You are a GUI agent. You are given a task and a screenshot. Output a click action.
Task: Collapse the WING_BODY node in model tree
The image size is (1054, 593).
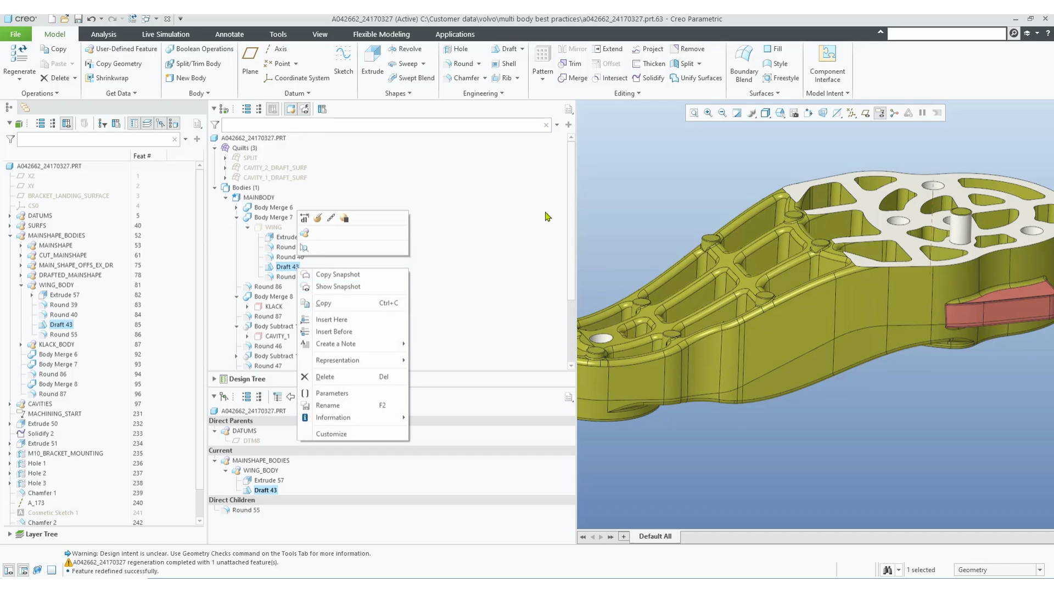coord(21,285)
